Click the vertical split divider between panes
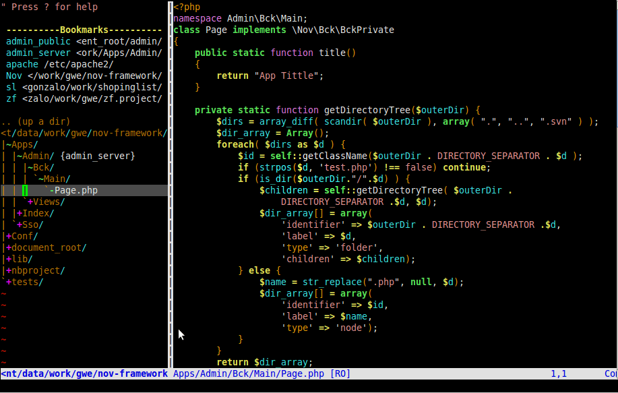 171,185
